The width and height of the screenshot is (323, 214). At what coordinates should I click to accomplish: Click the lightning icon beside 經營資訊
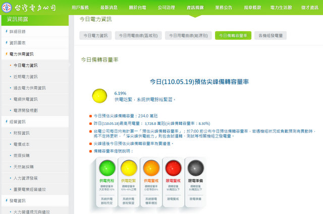coord(7,122)
